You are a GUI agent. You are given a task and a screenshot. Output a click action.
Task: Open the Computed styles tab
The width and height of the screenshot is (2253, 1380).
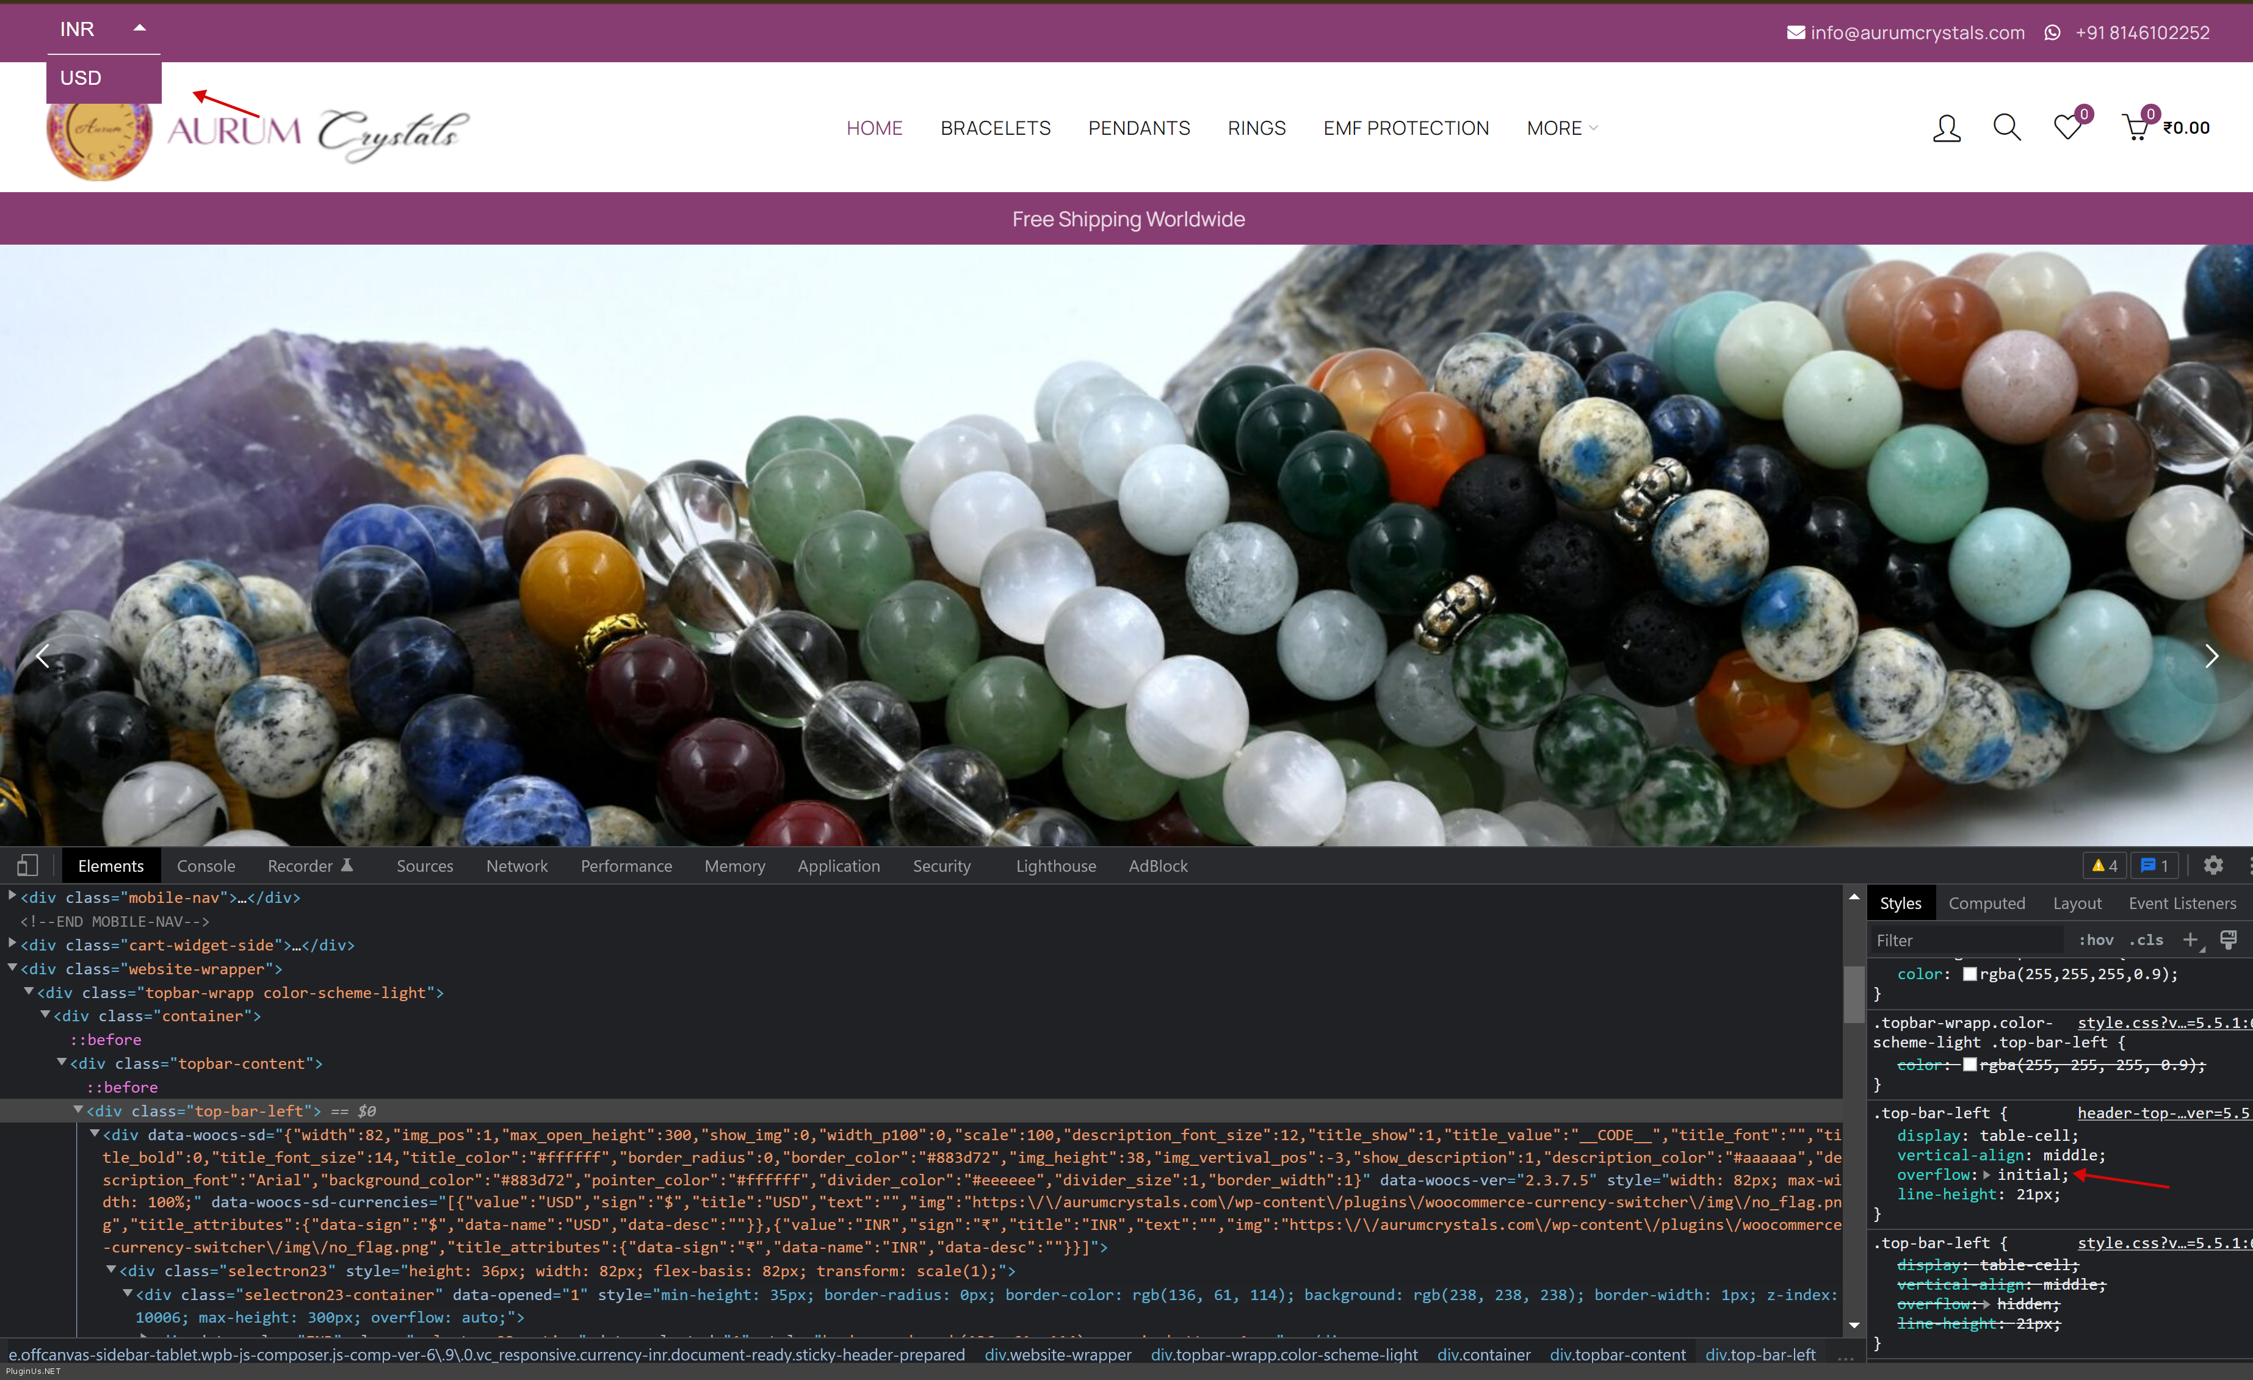click(1986, 903)
